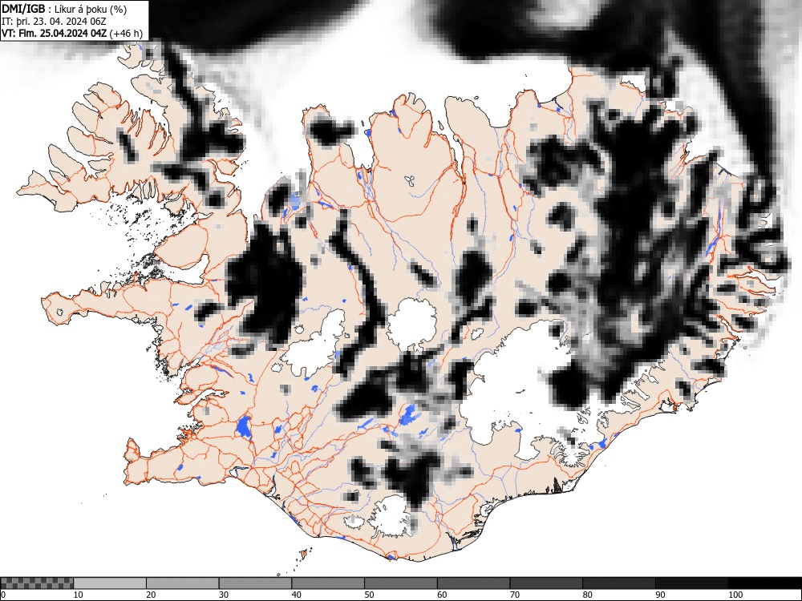Click the legend label 50

369,595
